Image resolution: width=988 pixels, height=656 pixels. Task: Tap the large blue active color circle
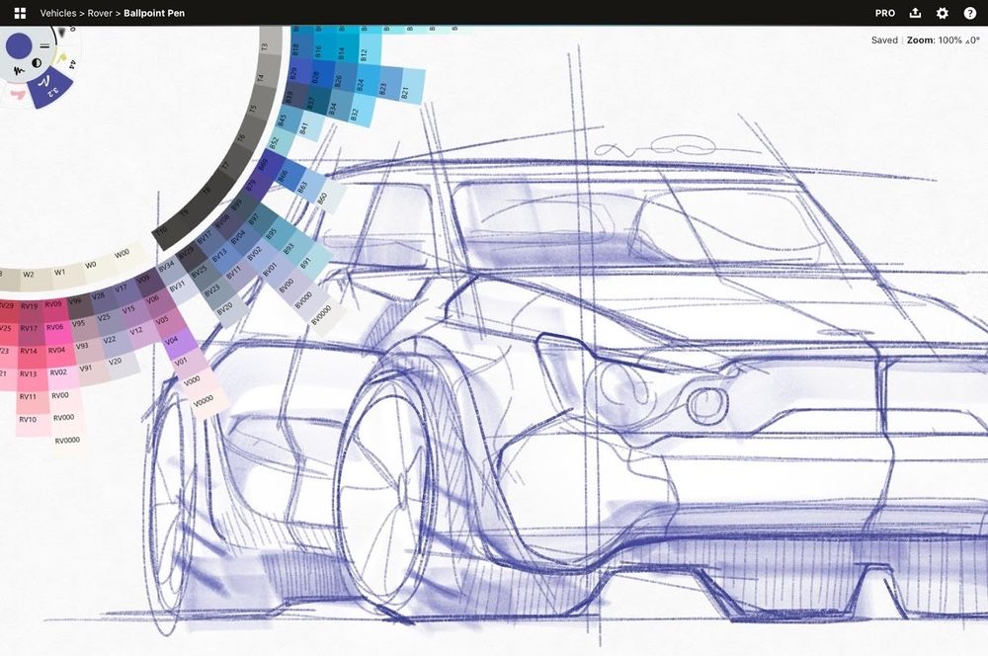[x=18, y=45]
